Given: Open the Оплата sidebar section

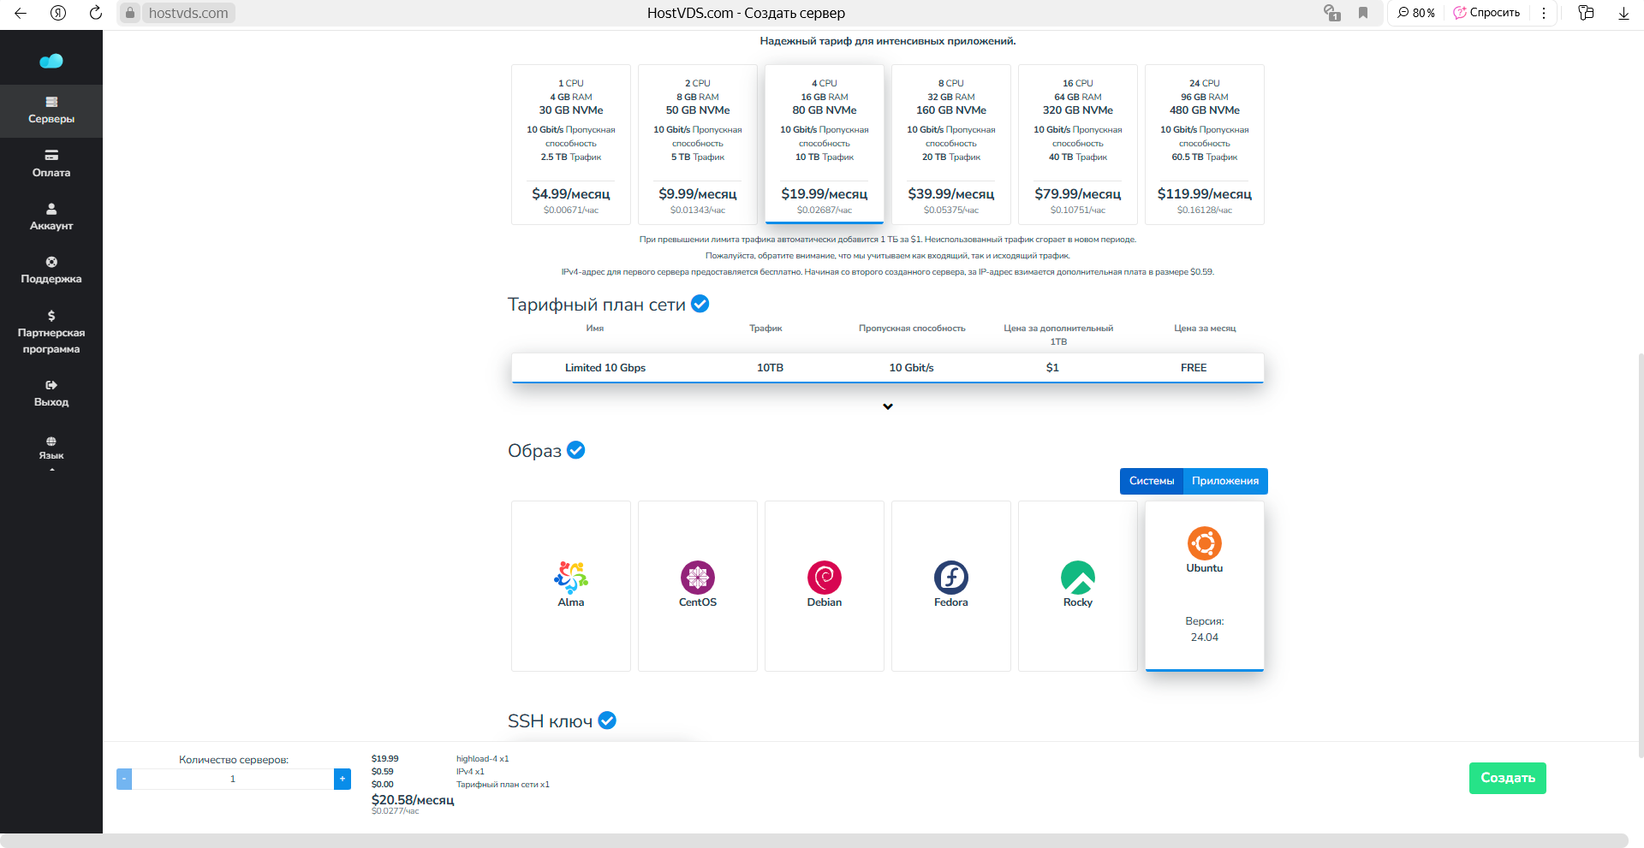Looking at the screenshot, I should pyautogui.click(x=51, y=163).
